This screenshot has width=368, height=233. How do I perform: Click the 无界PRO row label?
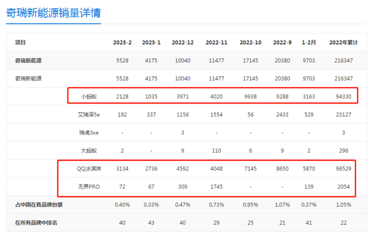coord(89,187)
